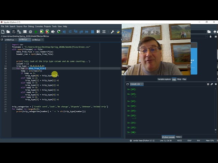Select the Console 1/A tab
This screenshot has width=218, height=163.
pyautogui.click(x=135, y=84)
